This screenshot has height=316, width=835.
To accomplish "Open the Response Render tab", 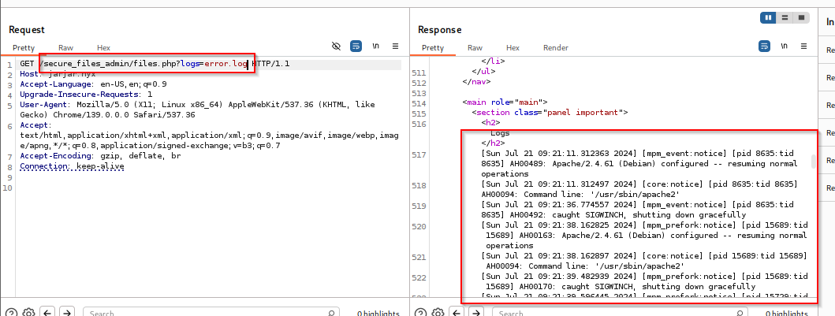I will coord(555,47).
